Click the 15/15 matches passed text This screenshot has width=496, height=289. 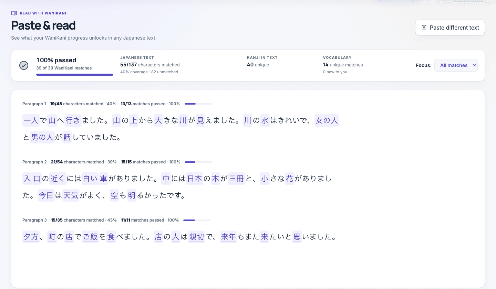(x=143, y=162)
